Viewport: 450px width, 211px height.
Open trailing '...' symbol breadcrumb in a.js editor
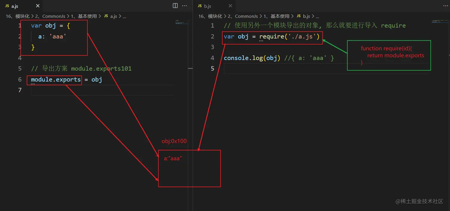point(124,16)
